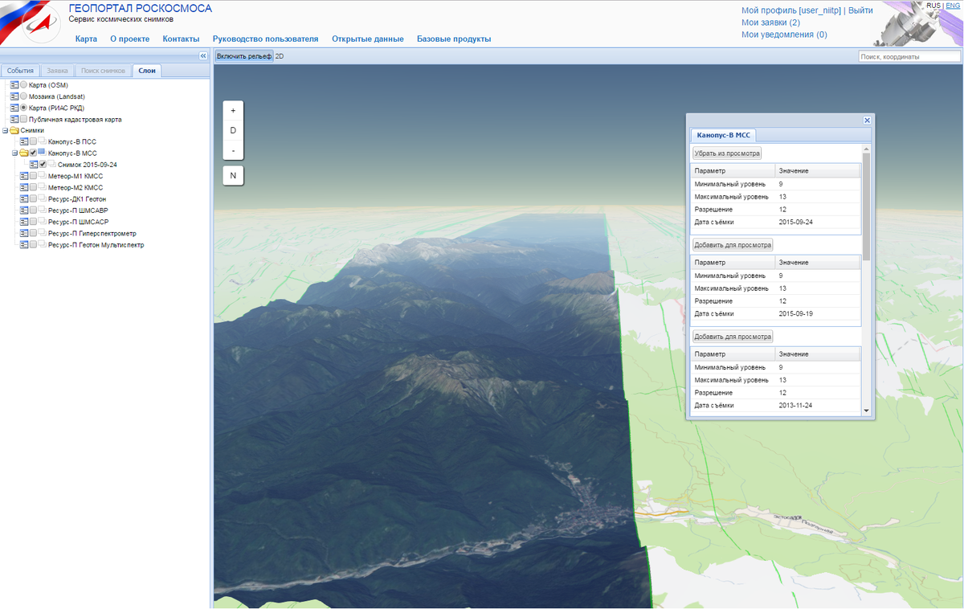Click the D map control button

click(233, 130)
